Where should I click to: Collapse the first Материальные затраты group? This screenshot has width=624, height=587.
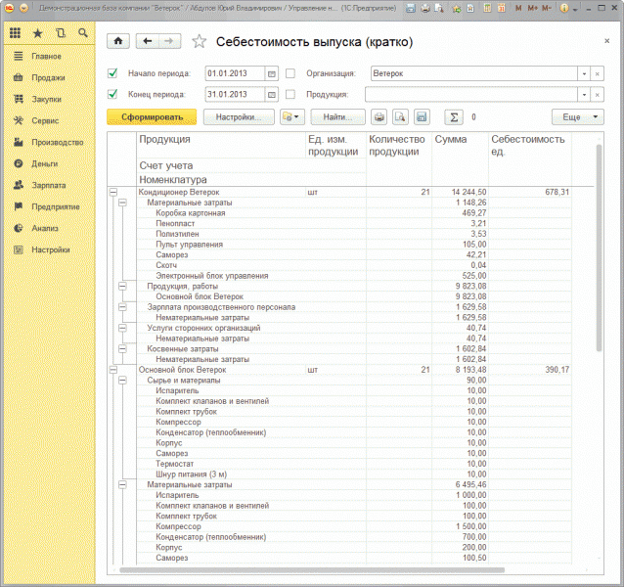click(x=122, y=203)
